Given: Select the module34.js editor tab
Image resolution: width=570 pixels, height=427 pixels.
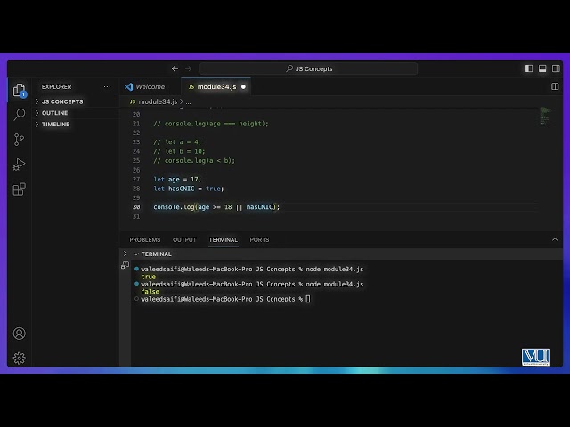Looking at the screenshot, I should tap(216, 87).
